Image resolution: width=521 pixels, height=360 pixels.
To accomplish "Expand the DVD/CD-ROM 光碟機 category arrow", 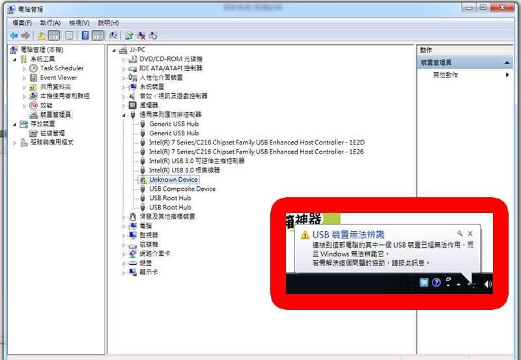I will point(124,60).
